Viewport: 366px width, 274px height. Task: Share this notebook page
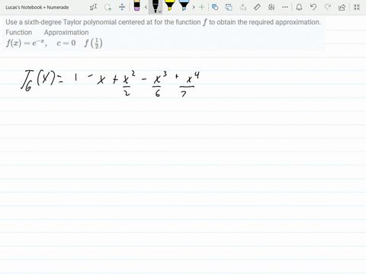pyautogui.click(x=342, y=7)
